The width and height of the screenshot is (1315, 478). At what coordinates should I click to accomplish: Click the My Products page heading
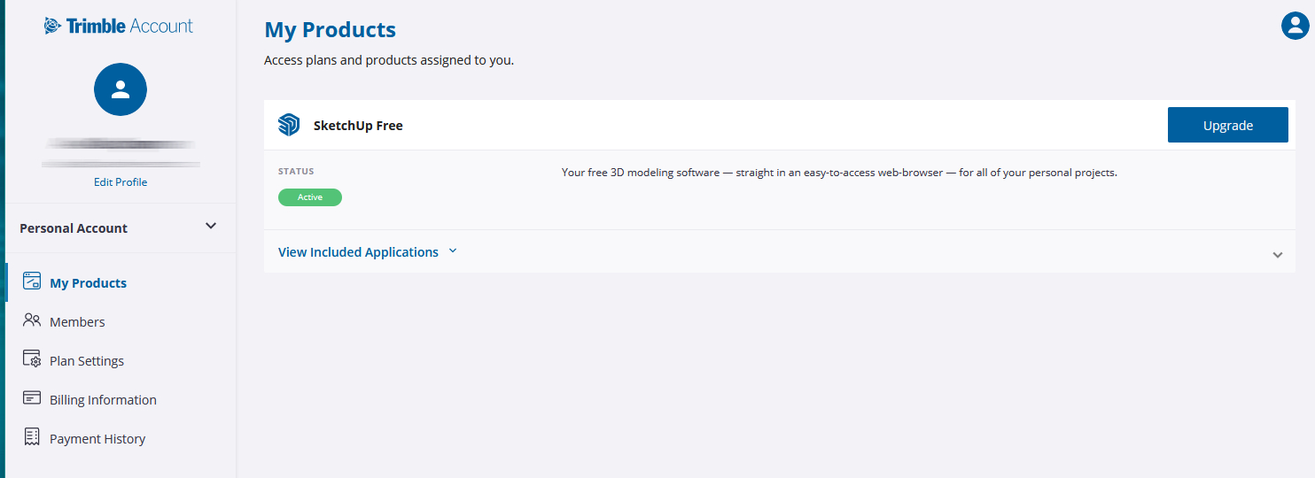point(331,30)
